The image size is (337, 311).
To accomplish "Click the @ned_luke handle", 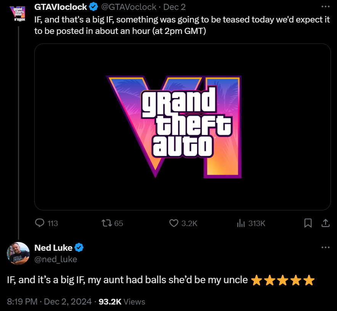I will coord(56,259).
